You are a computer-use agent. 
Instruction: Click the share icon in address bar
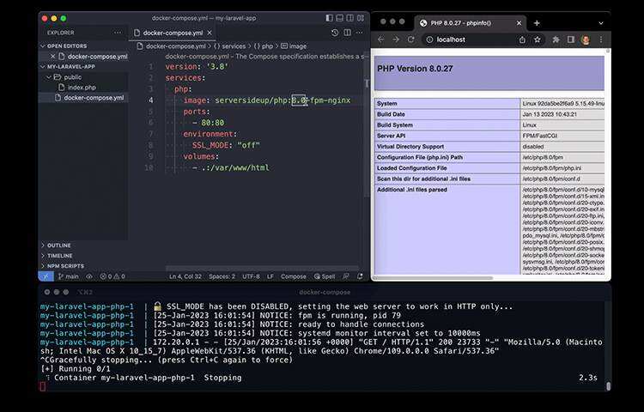click(522, 39)
